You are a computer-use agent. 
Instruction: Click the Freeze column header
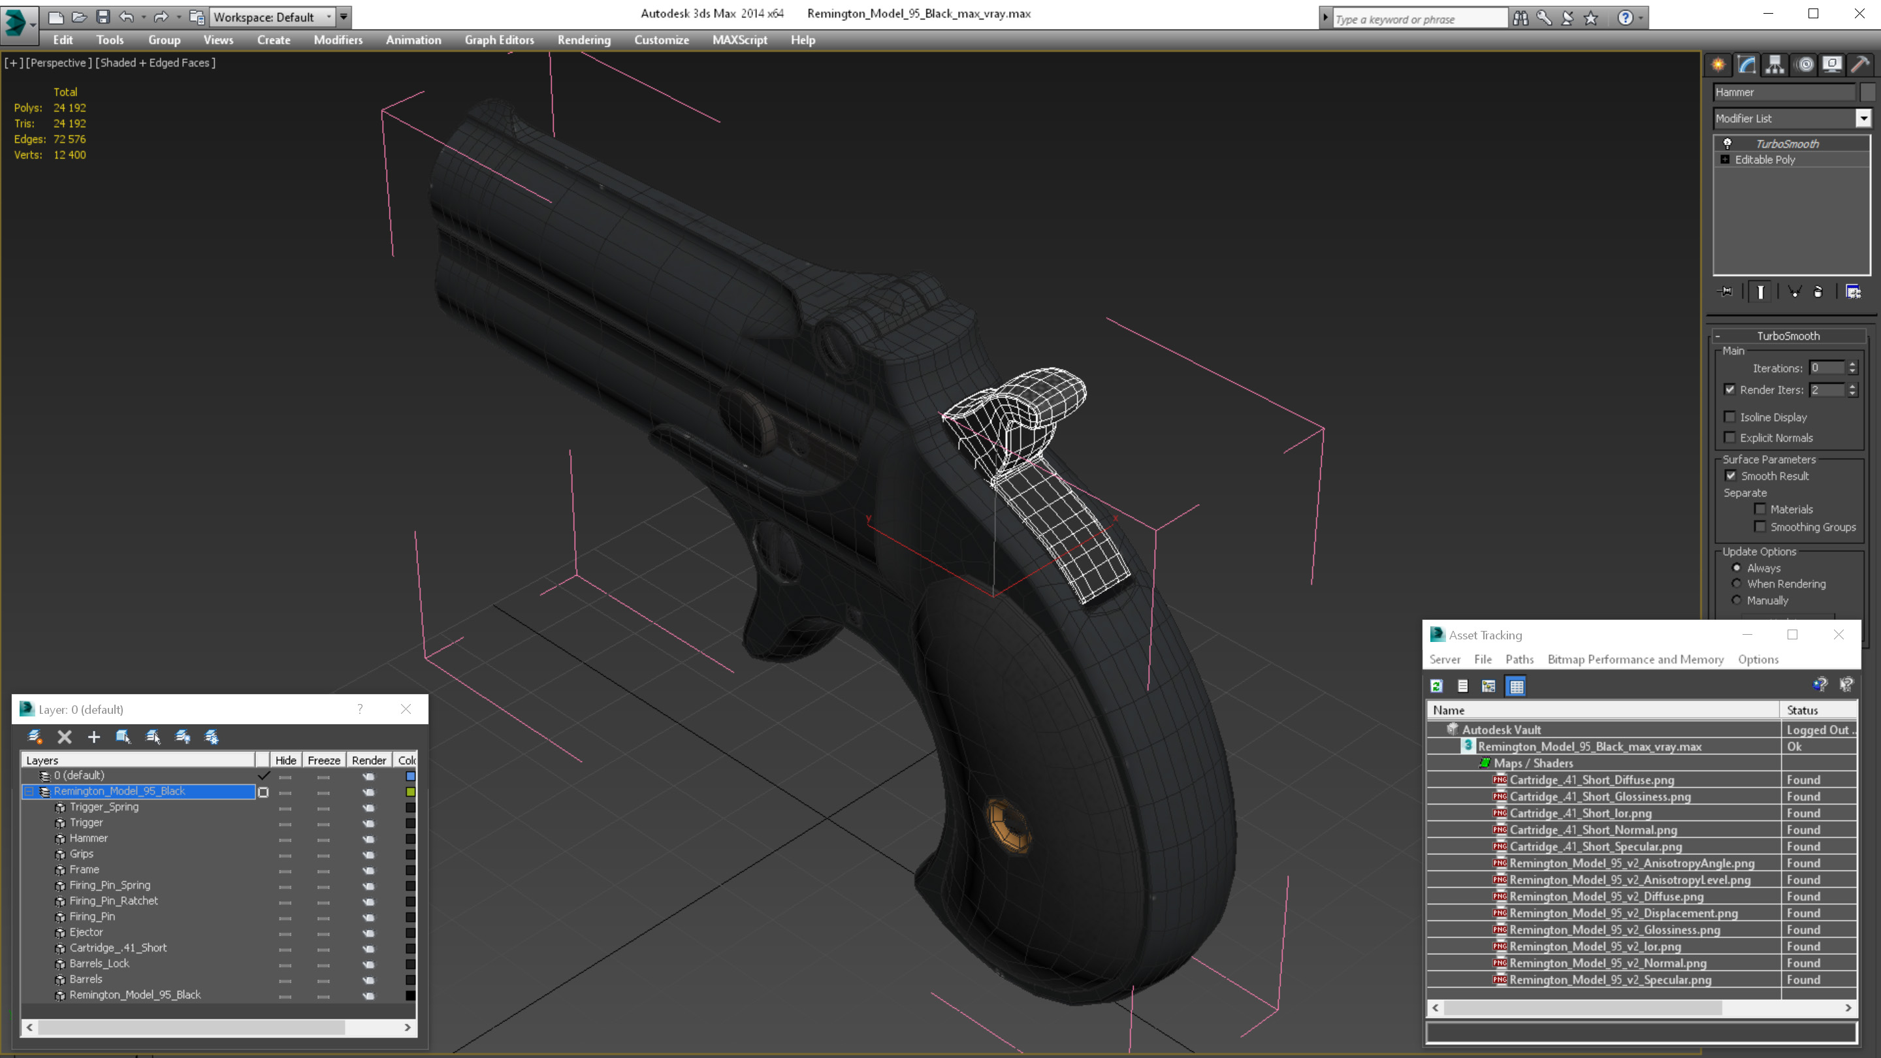click(323, 760)
